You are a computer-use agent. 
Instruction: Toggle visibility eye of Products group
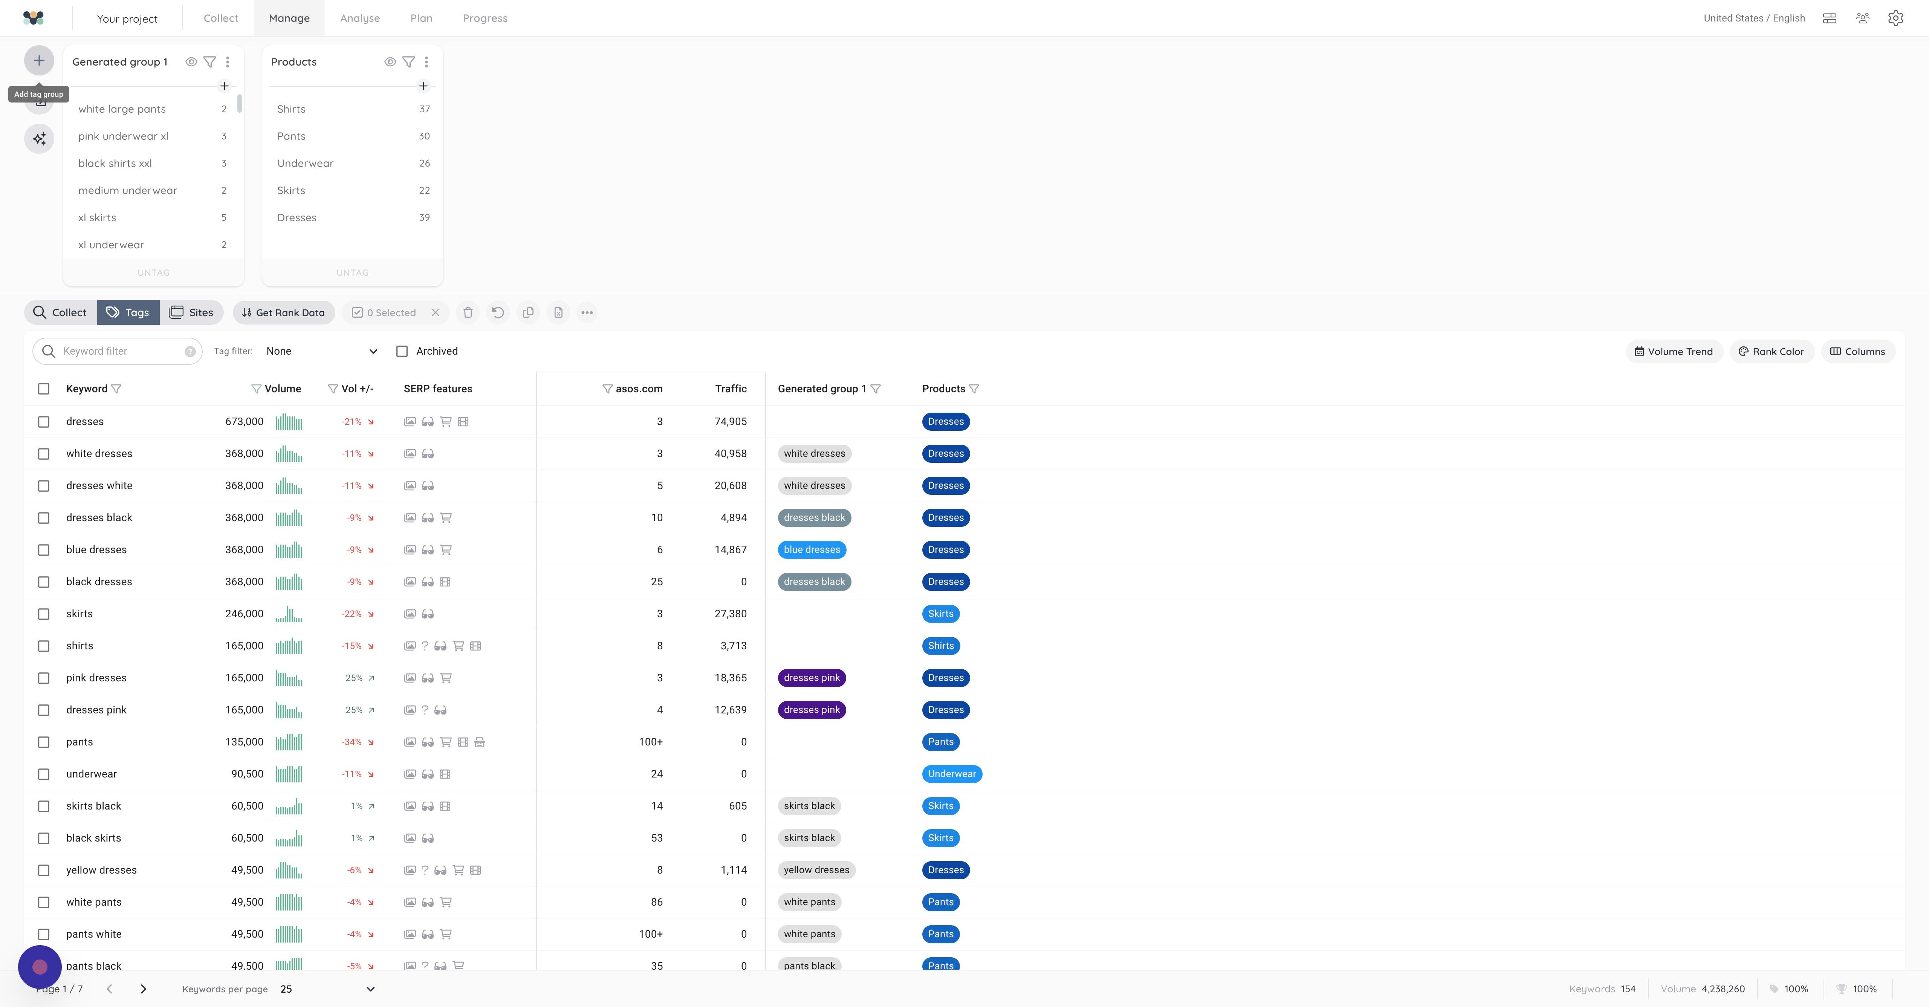390,62
